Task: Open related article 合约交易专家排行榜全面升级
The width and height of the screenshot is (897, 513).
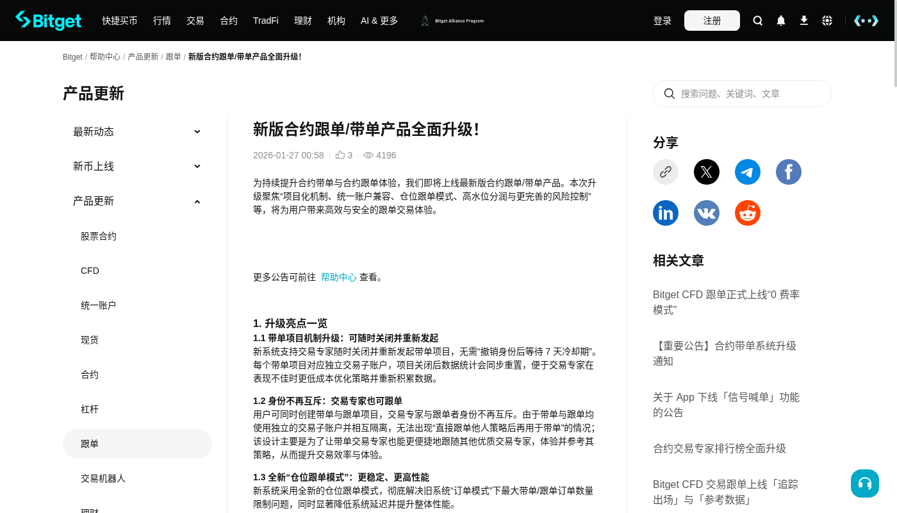Action: tap(720, 448)
